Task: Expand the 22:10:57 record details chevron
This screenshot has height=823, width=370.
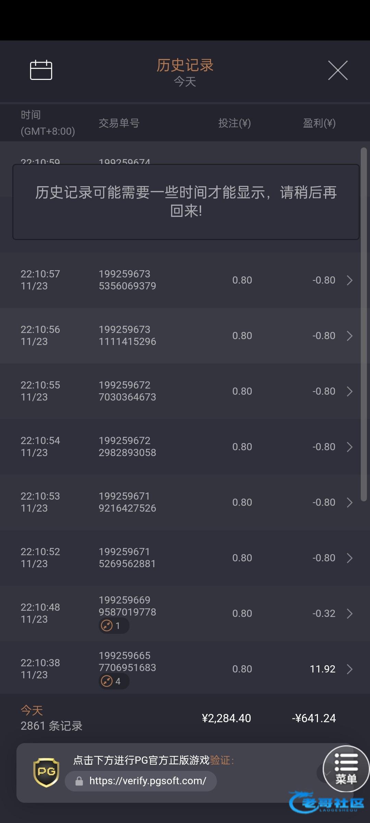Action: pyautogui.click(x=349, y=280)
